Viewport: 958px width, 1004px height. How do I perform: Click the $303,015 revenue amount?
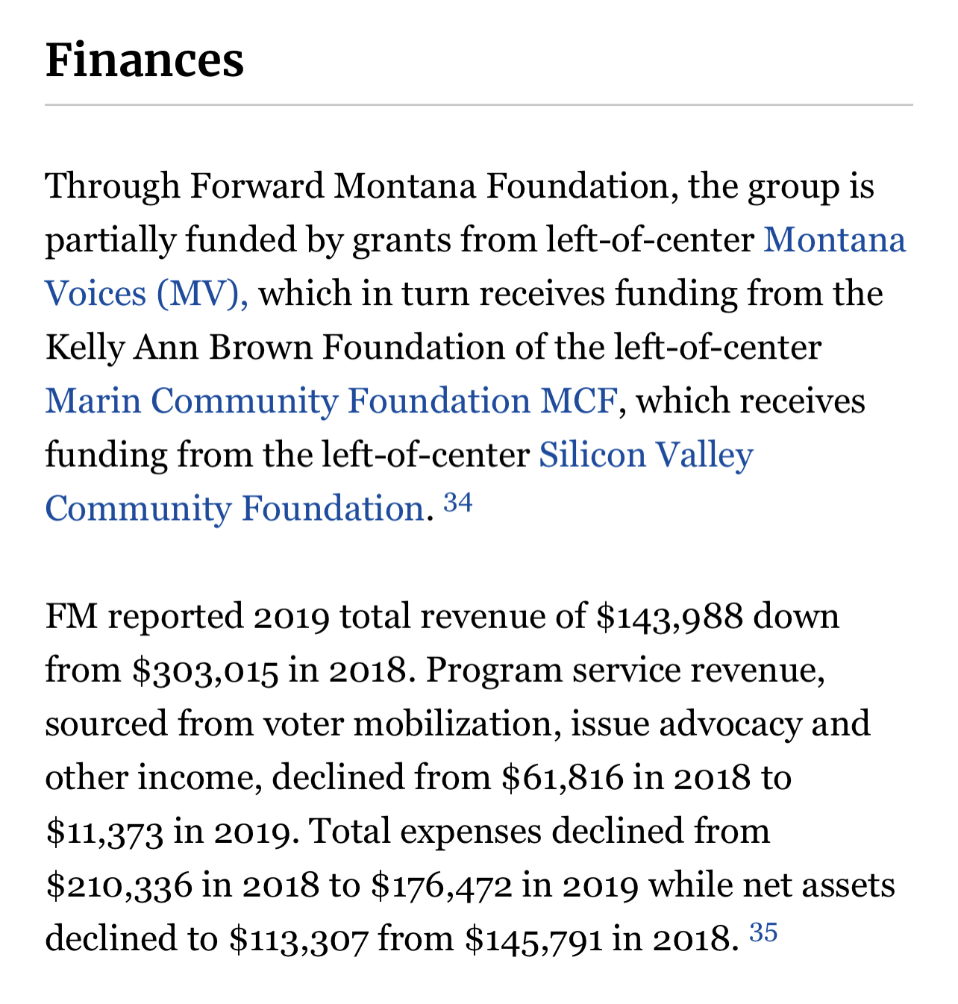205,671
